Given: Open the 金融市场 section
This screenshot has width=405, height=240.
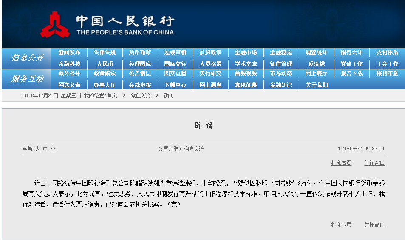Looking at the screenshot, I should point(246,52).
